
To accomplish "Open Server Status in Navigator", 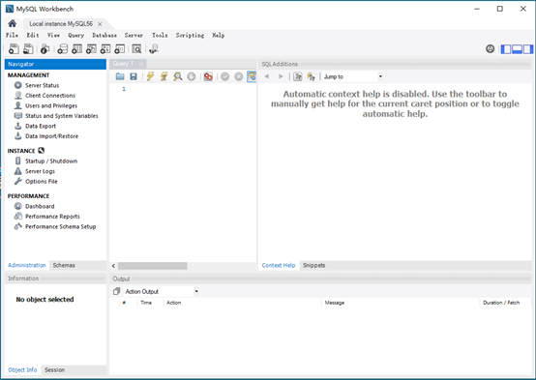I will tap(42, 85).
